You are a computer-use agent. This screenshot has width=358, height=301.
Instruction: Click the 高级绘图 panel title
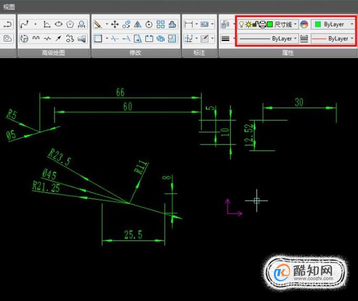coord(54,53)
